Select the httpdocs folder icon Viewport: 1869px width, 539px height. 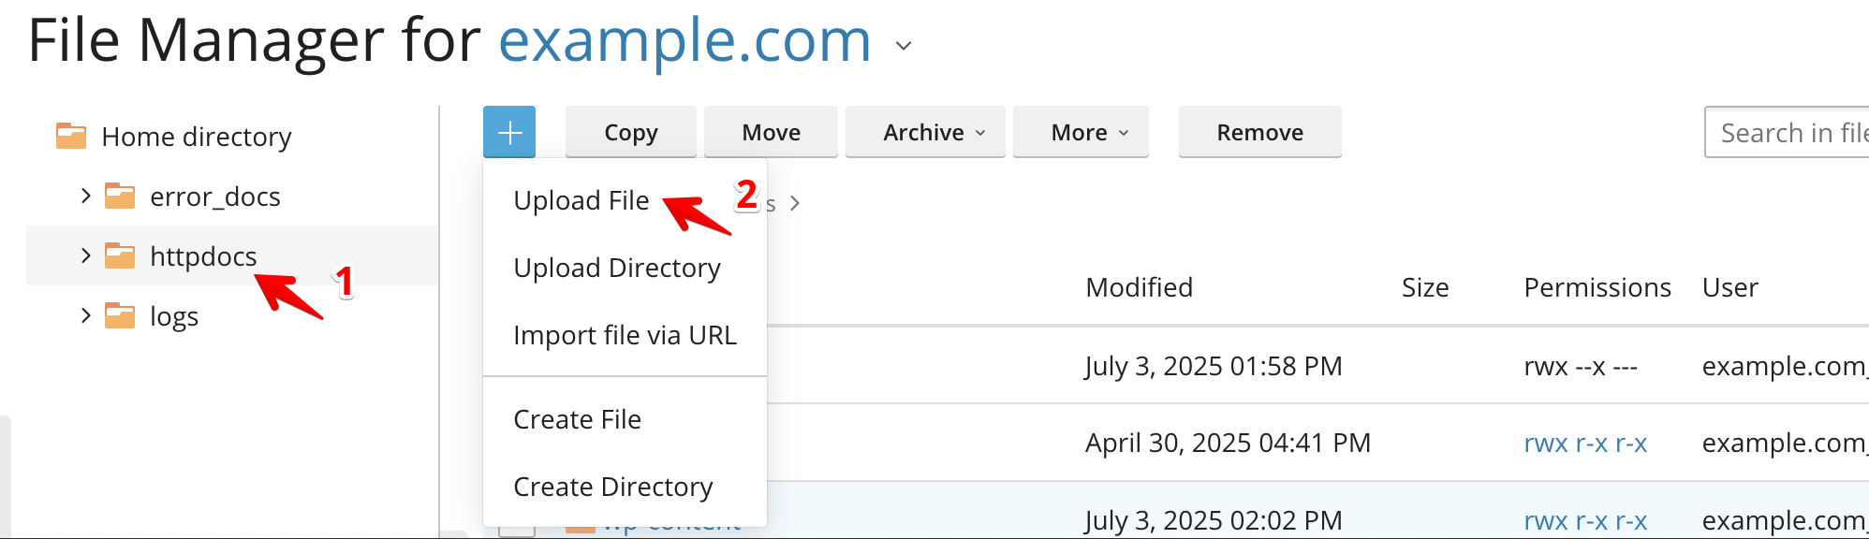coord(120,255)
